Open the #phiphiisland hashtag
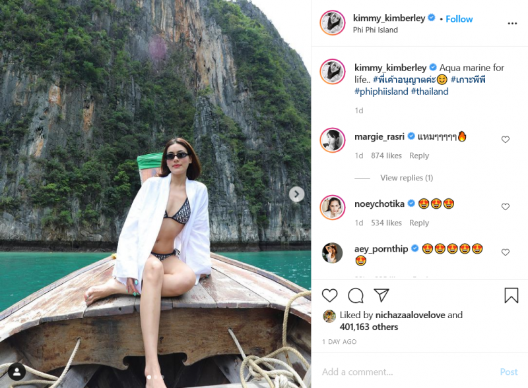The image size is (528, 388). click(x=381, y=92)
